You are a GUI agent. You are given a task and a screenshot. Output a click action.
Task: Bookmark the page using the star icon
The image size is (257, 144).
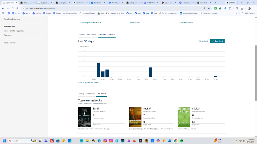tap(209, 8)
